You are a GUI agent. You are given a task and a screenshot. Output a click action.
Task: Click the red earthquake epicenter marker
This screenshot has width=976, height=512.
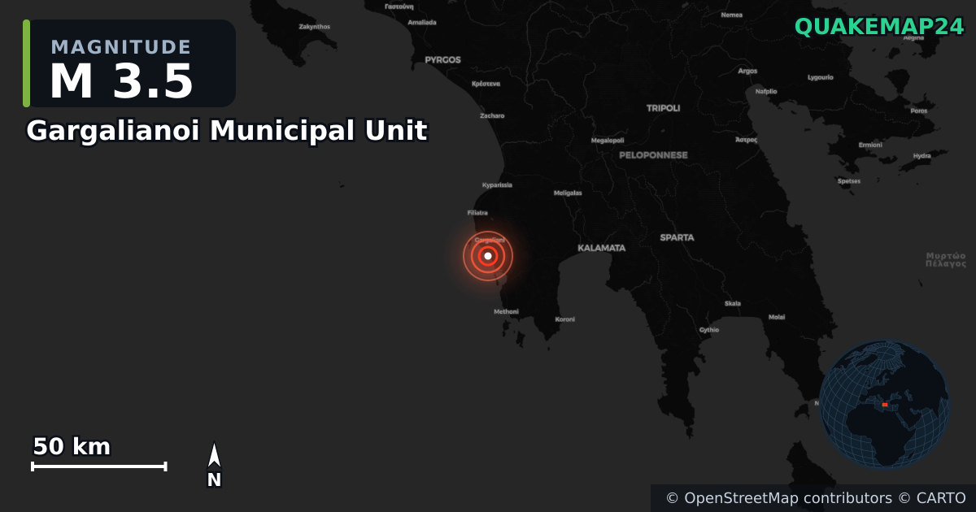487,256
